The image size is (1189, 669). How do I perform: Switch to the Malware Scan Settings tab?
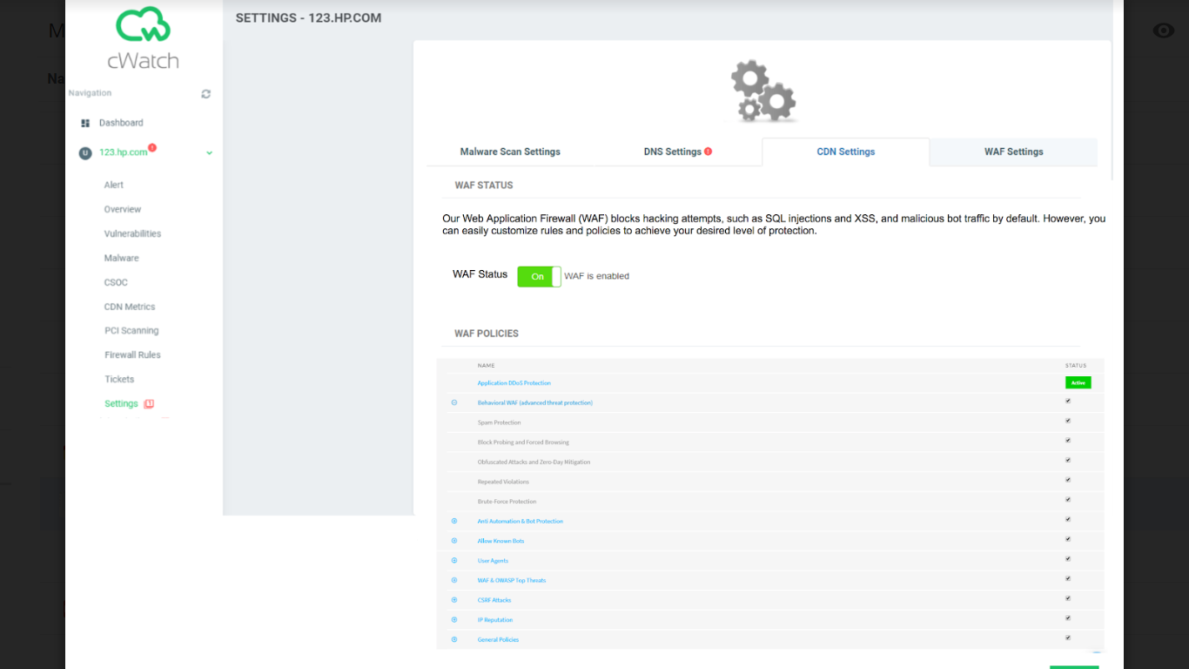(510, 152)
